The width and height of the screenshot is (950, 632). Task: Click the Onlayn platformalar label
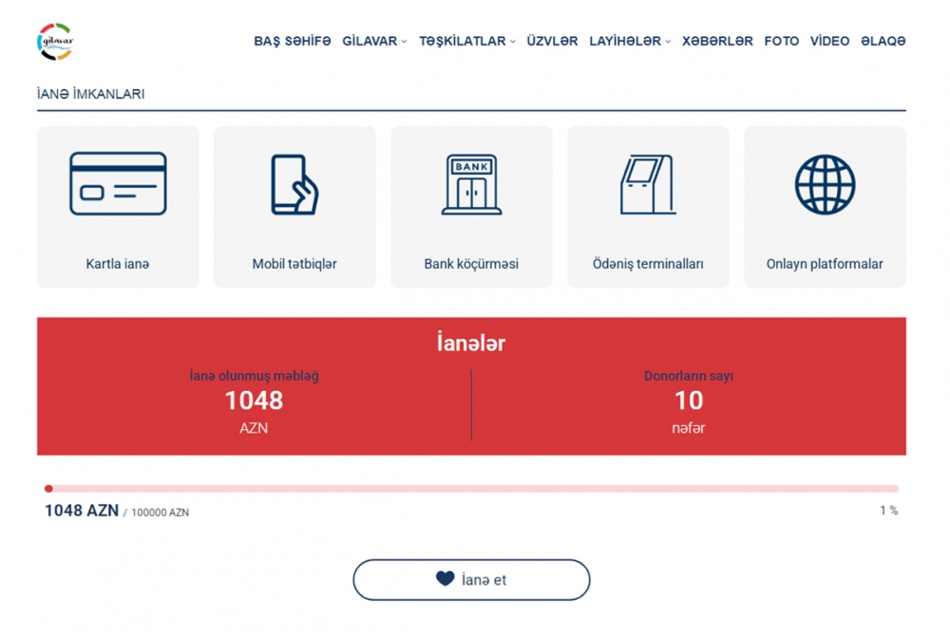[825, 264]
